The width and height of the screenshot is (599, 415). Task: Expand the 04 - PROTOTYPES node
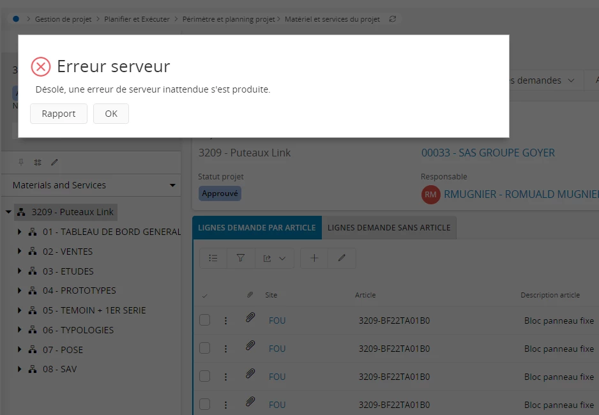(19, 290)
